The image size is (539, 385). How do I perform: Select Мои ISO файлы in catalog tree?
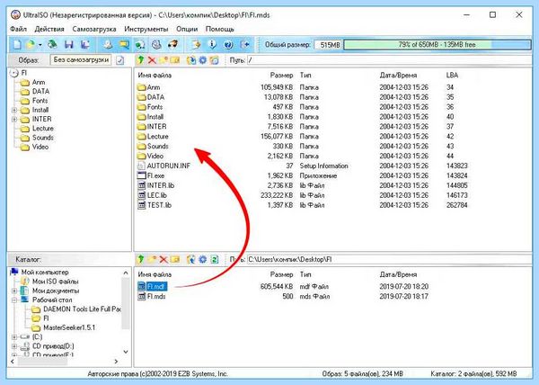point(56,282)
